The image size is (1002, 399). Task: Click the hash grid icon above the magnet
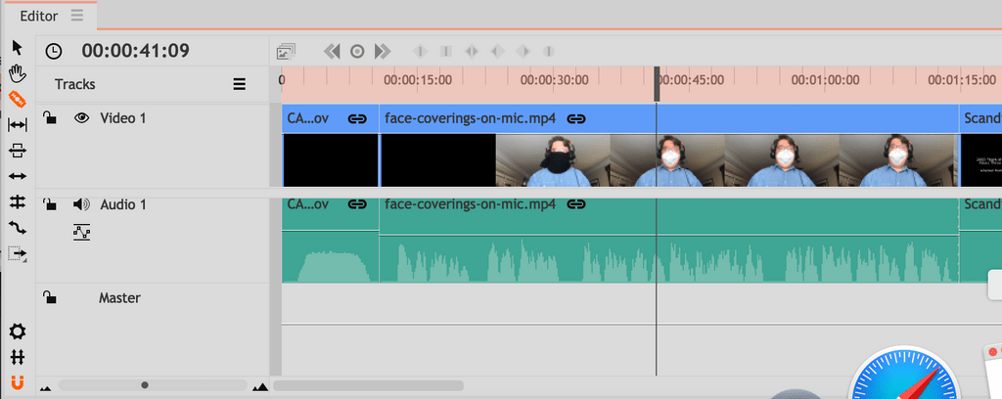18,357
